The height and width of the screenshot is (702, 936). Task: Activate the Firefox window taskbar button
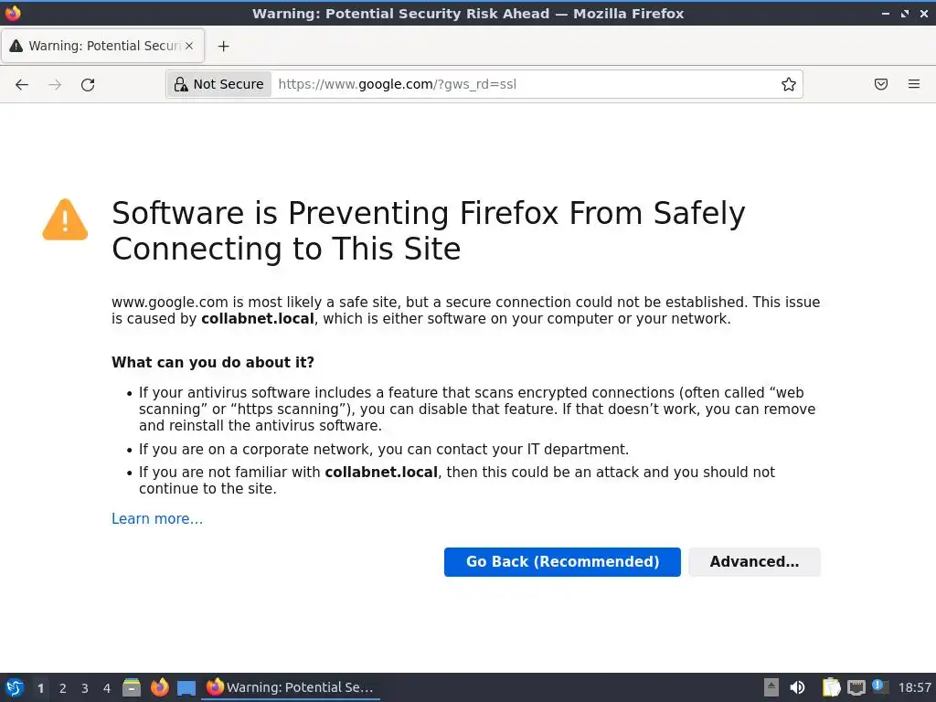pos(291,687)
